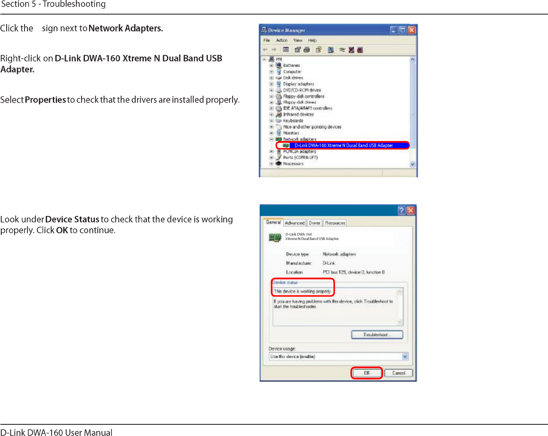
Task: Expand the DVD/CD-ROM drives category
Action: point(271,90)
